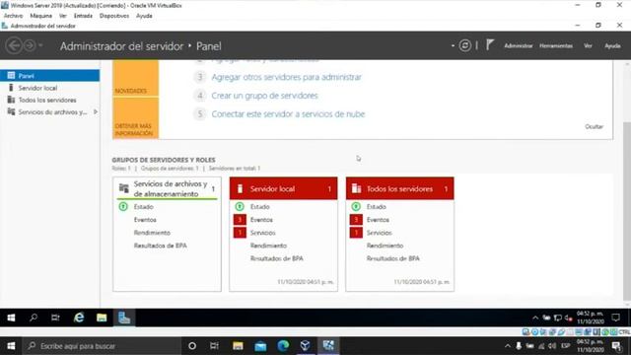The image size is (631, 355).
Task: Open the Ver menu in Server Manager
Action: [588, 46]
